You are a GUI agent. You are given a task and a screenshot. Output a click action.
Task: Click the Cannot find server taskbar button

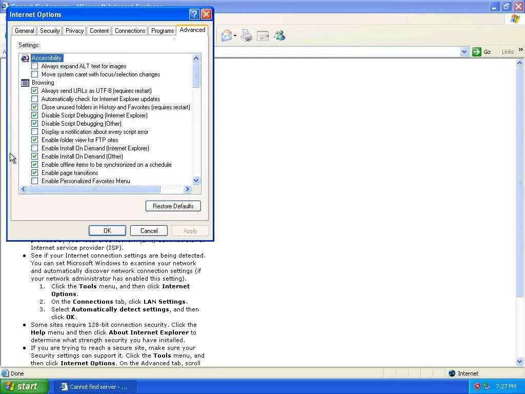coord(95,387)
